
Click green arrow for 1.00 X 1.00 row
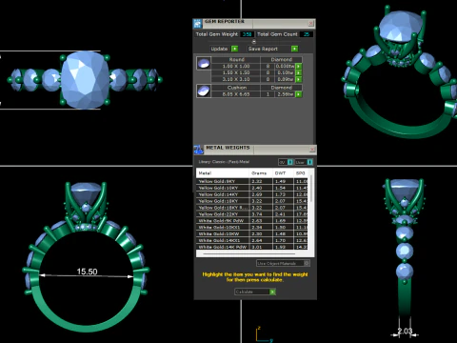298,67
